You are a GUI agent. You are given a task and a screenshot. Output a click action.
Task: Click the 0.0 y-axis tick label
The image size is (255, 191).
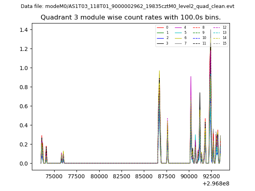25,164
